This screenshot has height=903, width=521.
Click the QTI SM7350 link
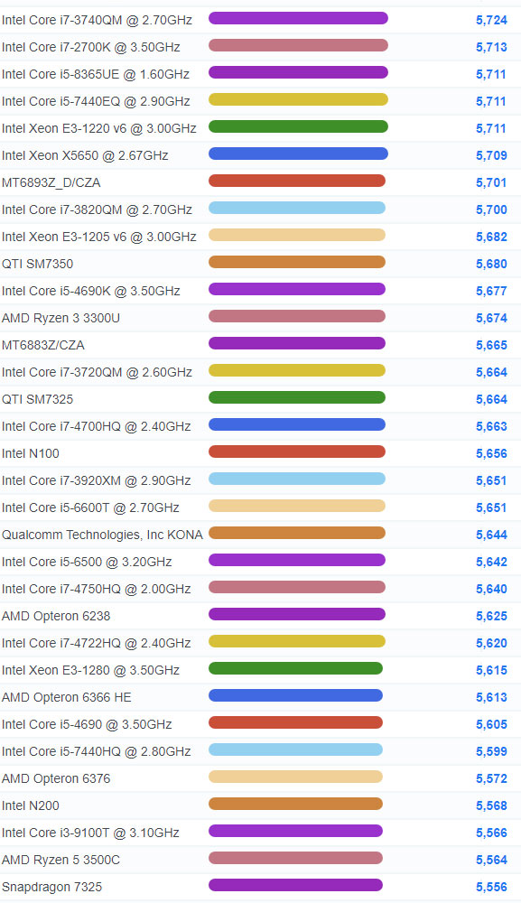click(x=37, y=264)
